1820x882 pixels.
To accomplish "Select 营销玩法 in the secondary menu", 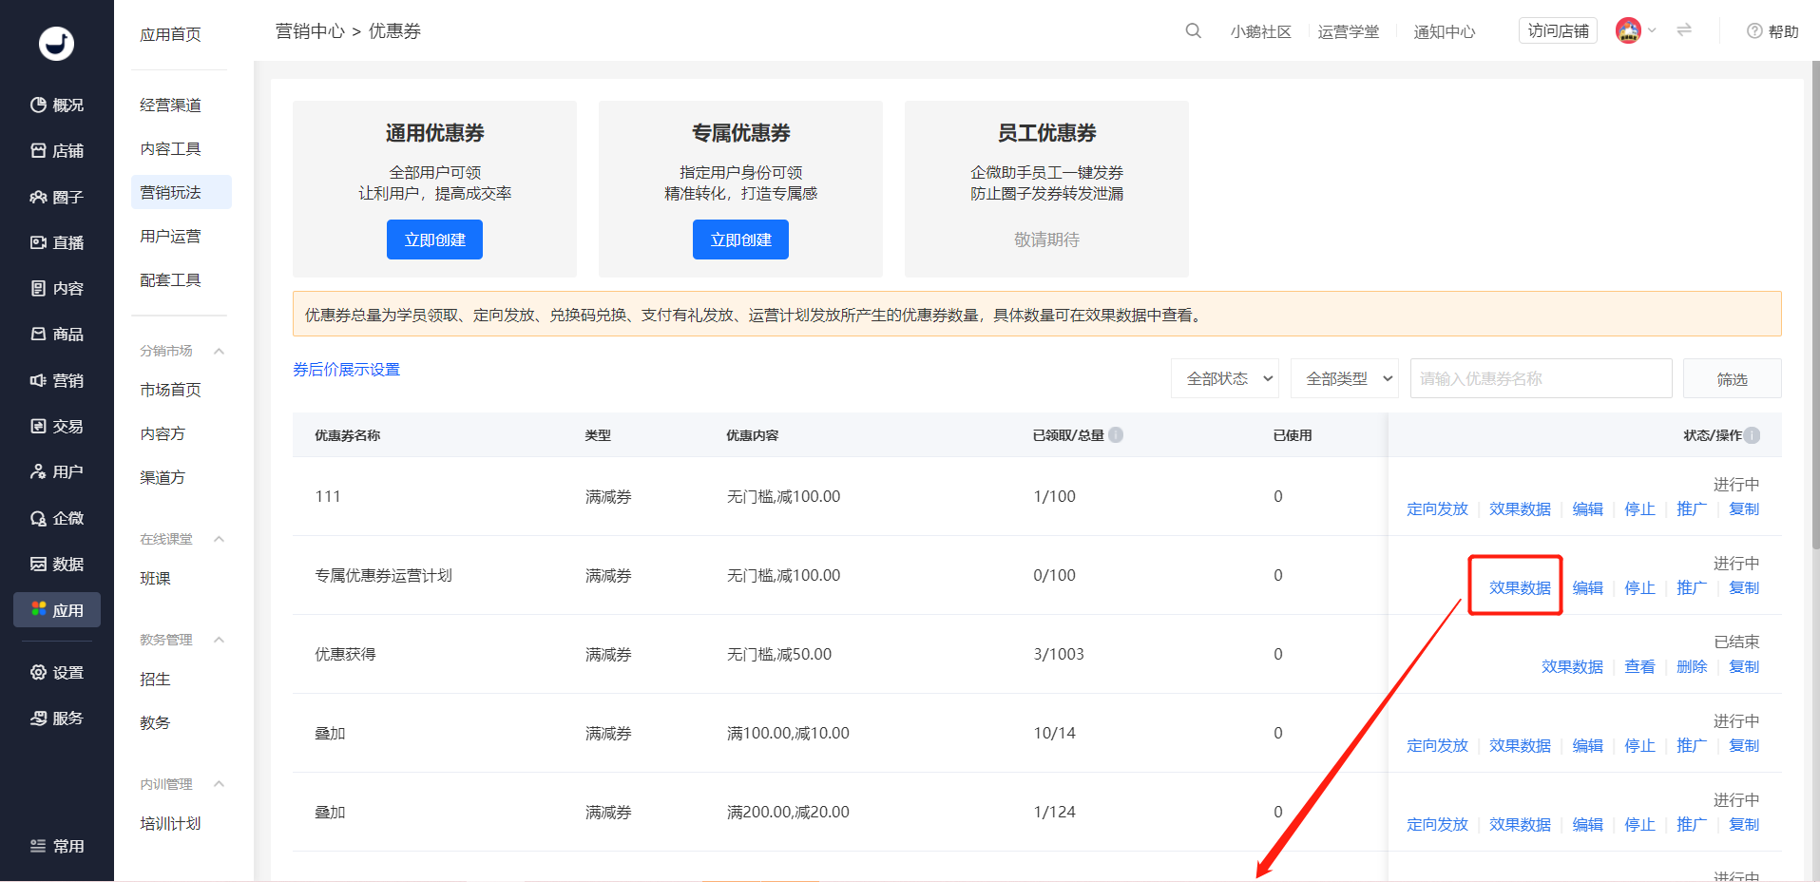I will pyautogui.click(x=171, y=192).
